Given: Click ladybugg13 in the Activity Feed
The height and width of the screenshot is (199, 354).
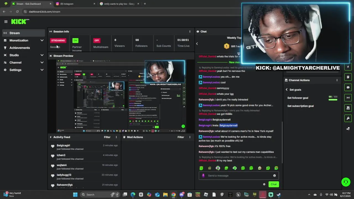Looking at the screenshot, I should click(64, 175).
